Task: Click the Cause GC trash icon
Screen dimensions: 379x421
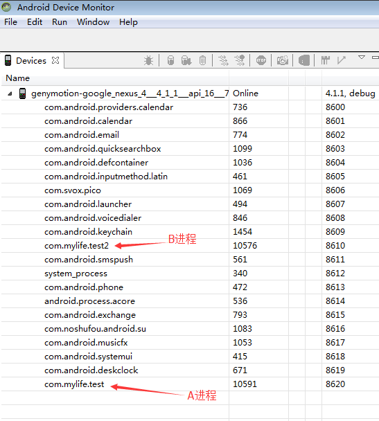Action: click(x=202, y=60)
